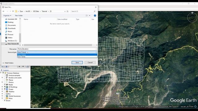Select Videos in navigation pane
Screen dimensions: 198x111
pyautogui.click(x=9, y=38)
